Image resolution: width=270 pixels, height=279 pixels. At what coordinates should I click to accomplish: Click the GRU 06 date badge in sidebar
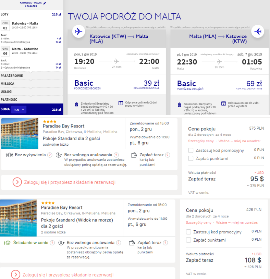coord(5,51)
